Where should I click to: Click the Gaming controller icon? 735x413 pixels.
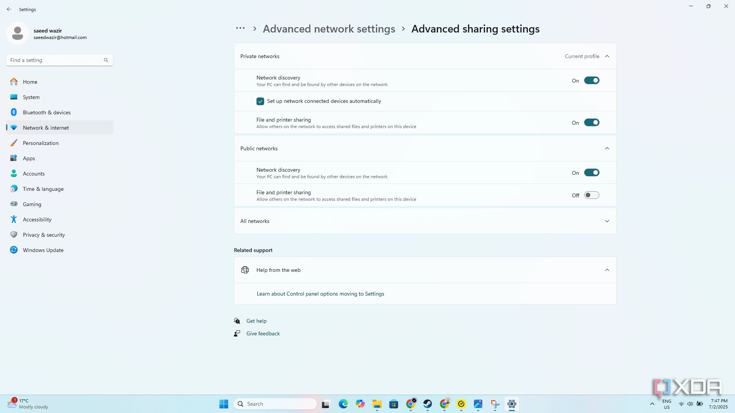(14, 204)
